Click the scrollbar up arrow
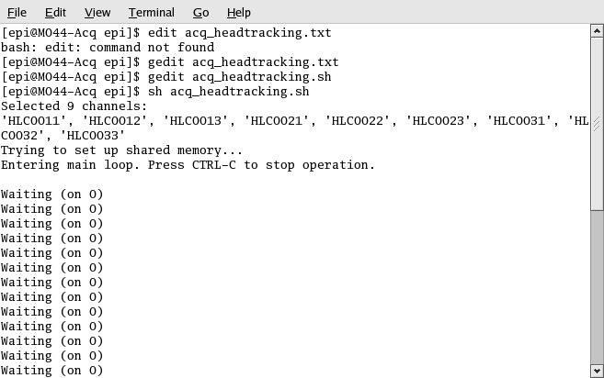The image size is (604, 378). pyautogui.click(x=597, y=32)
